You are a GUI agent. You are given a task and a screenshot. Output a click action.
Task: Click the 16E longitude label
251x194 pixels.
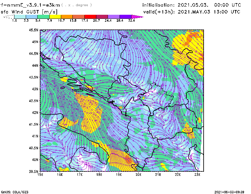60,175
